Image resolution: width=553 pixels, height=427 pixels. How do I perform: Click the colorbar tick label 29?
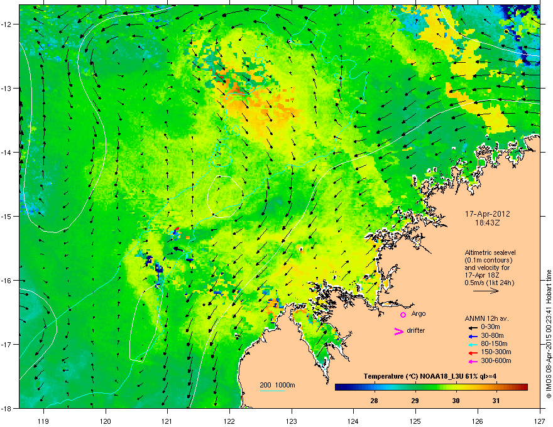[x=415, y=401]
